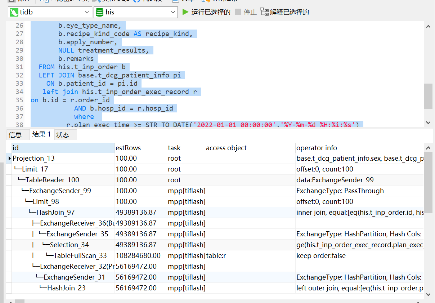Screen dimensions: 435x303
Task: Click the operator info column header
Action: [x=359, y=148]
